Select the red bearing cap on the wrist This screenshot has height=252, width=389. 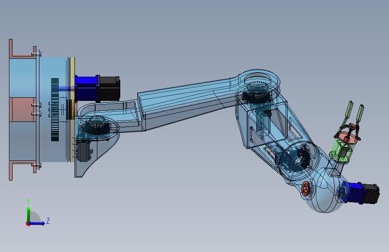(x=306, y=188)
